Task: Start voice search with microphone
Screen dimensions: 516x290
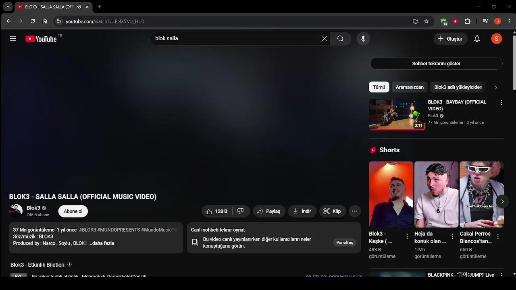Action: point(363,39)
